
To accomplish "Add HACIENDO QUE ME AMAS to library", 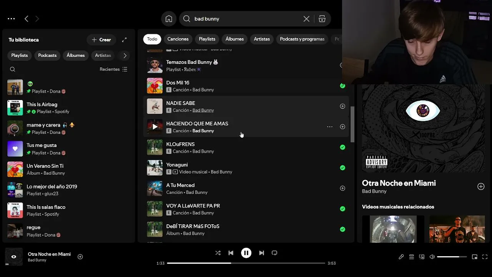I will pyautogui.click(x=342, y=127).
